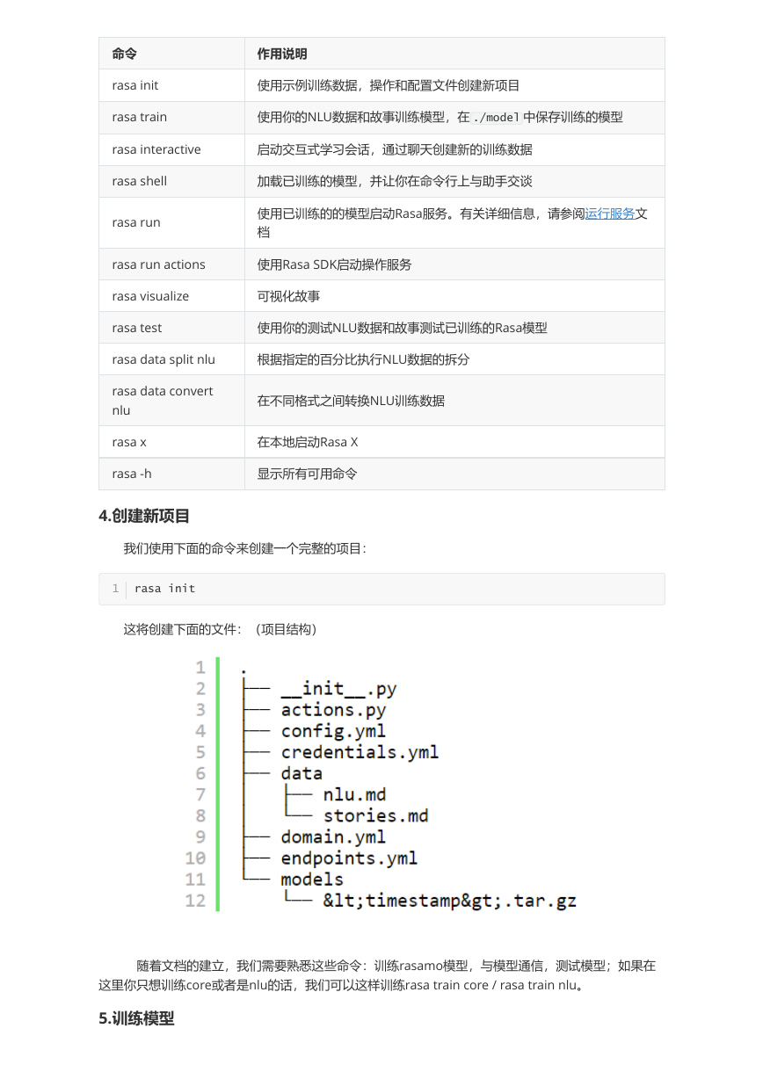
Task: Click the sentence '我们使用下面的命令来创建一个完整的项目:'
Action: (x=245, y=548)
